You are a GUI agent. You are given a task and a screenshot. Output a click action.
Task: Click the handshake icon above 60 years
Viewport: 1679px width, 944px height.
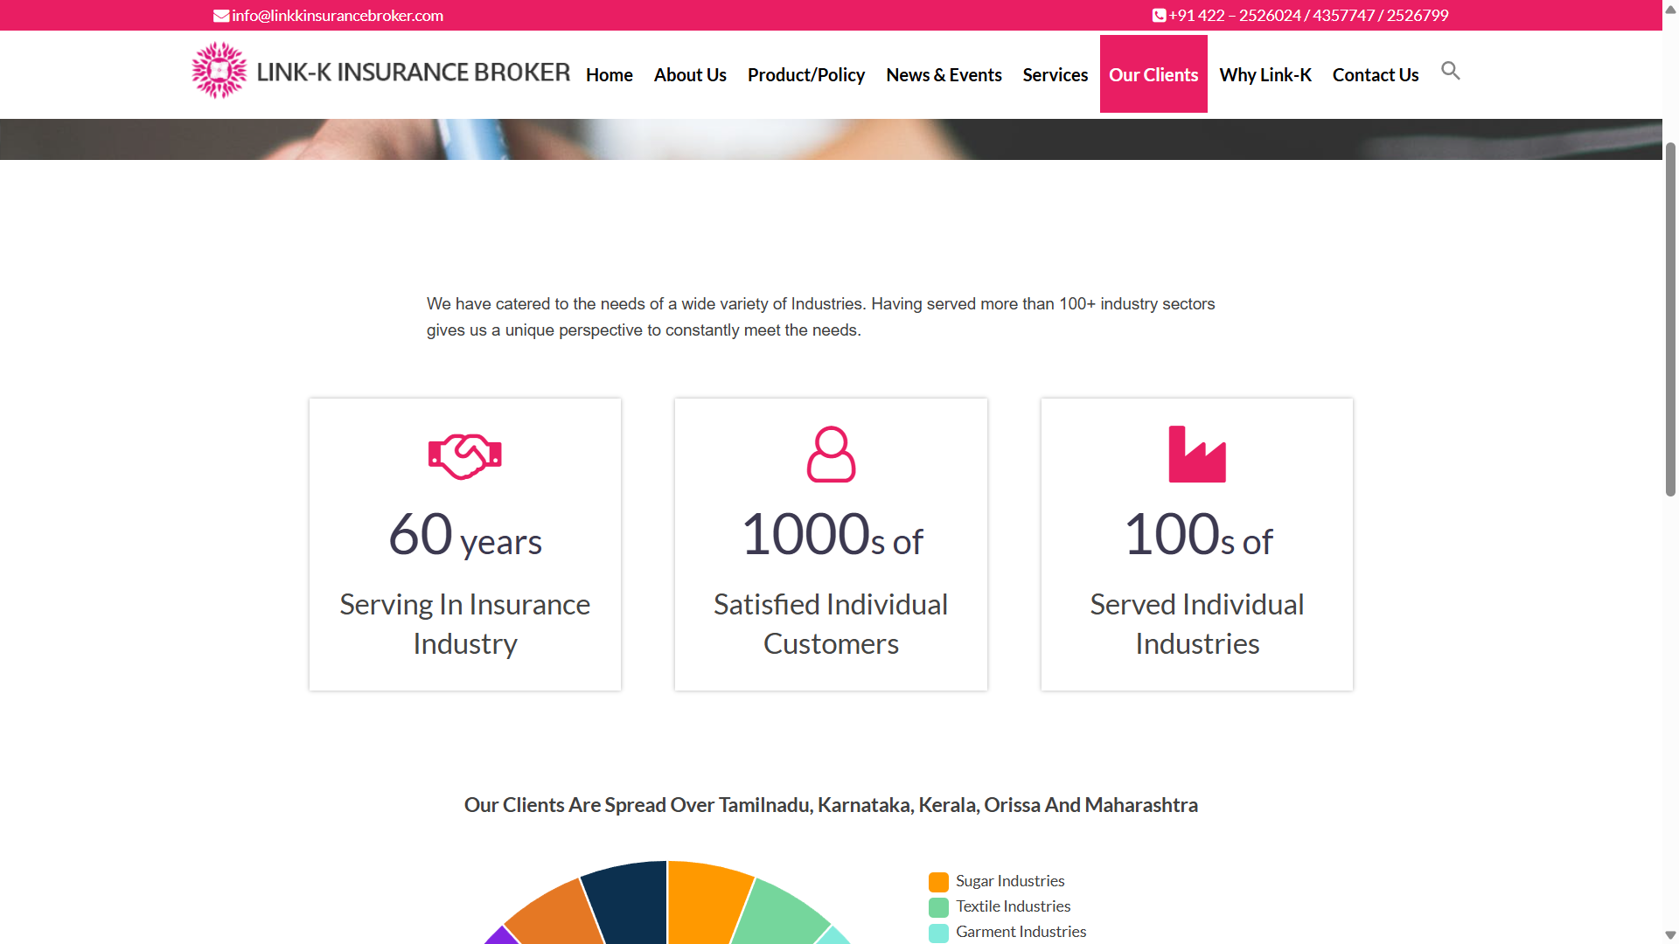pyautogui.click(x=464, y=455)
